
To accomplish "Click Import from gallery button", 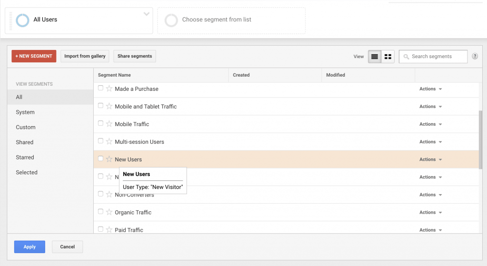I will pos(85,56).
